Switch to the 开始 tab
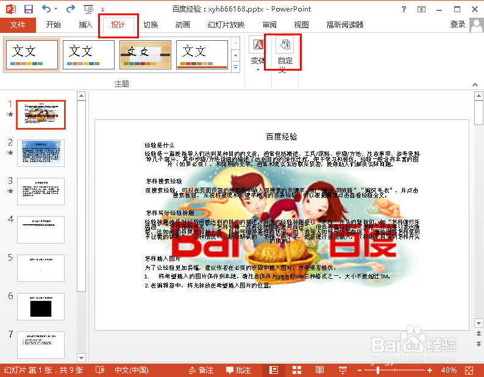Viewport: 484px width, 377px height. [54, 25]
